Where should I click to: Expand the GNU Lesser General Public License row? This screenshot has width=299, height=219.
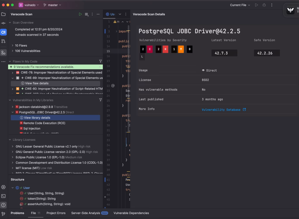click(13, 146)
